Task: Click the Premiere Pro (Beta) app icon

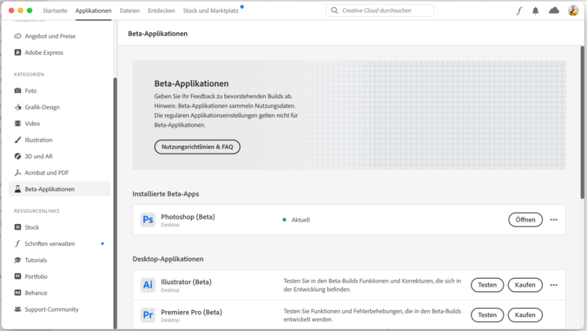Action: click(x=148, y=315)
